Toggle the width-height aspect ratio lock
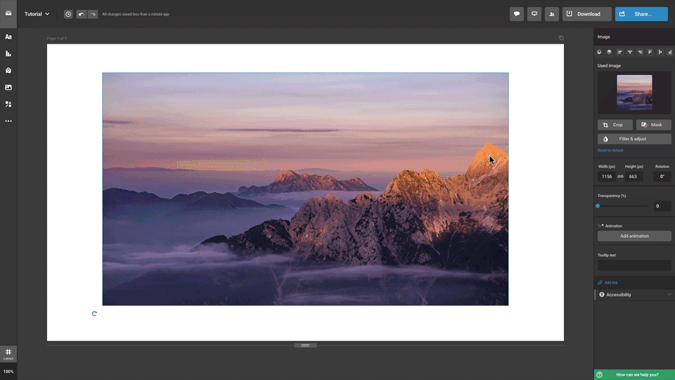This screenshot has width=675, height=380. tap(620, 177)
